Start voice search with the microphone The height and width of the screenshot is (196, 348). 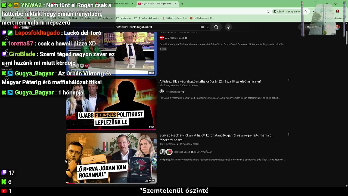click(x=228, y=27)
